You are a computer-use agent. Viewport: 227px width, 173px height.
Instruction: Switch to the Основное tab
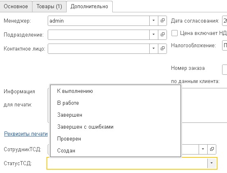tap(16, 7)
